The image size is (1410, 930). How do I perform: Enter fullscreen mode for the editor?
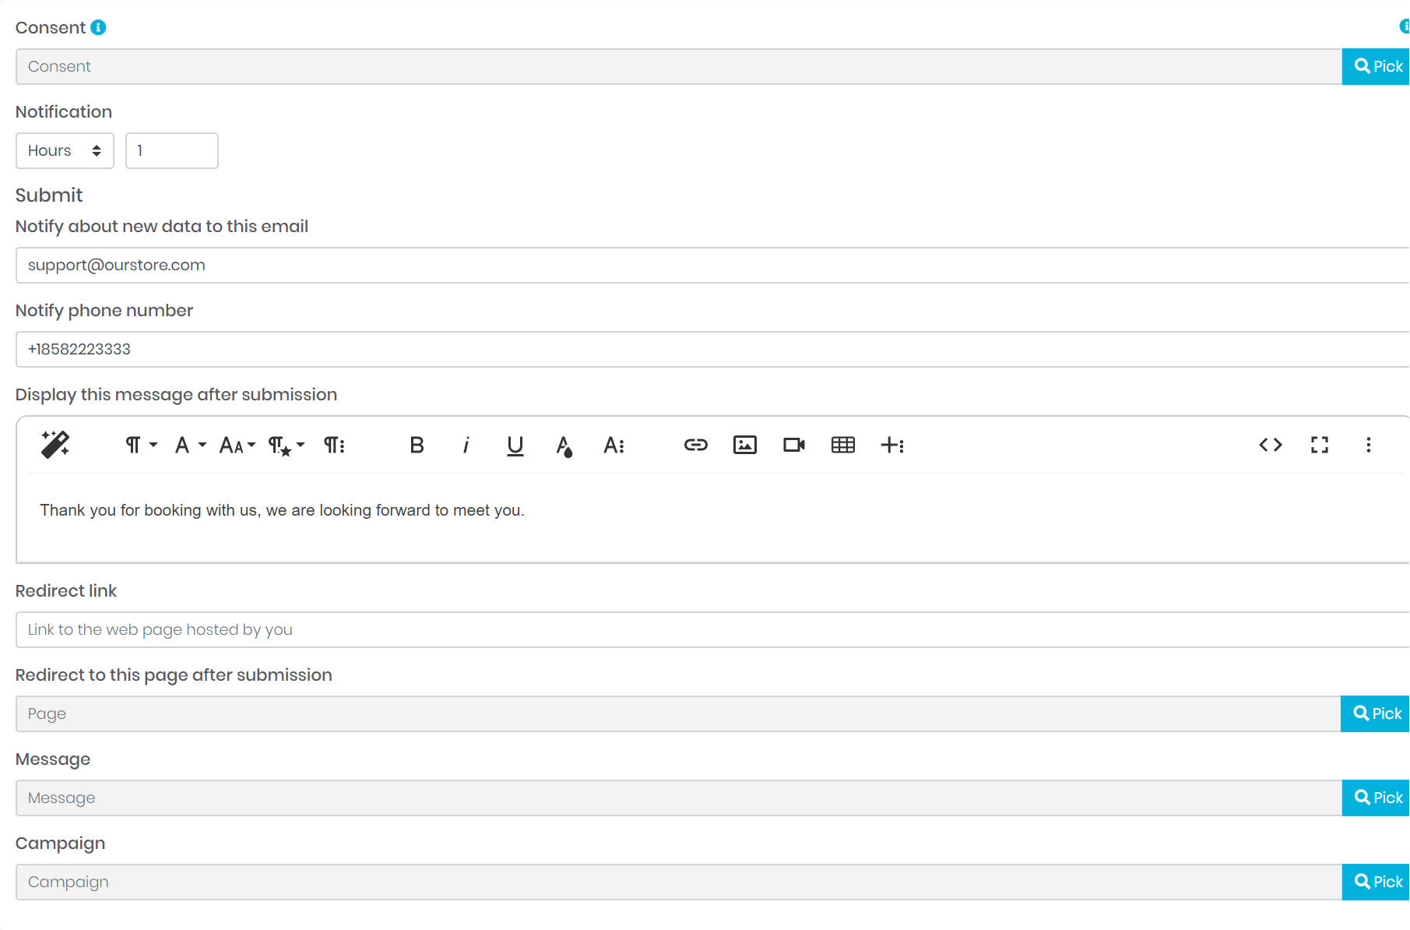tap(1320, 445)
